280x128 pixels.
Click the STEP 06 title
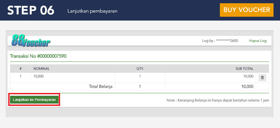click(x=31, y=10)
